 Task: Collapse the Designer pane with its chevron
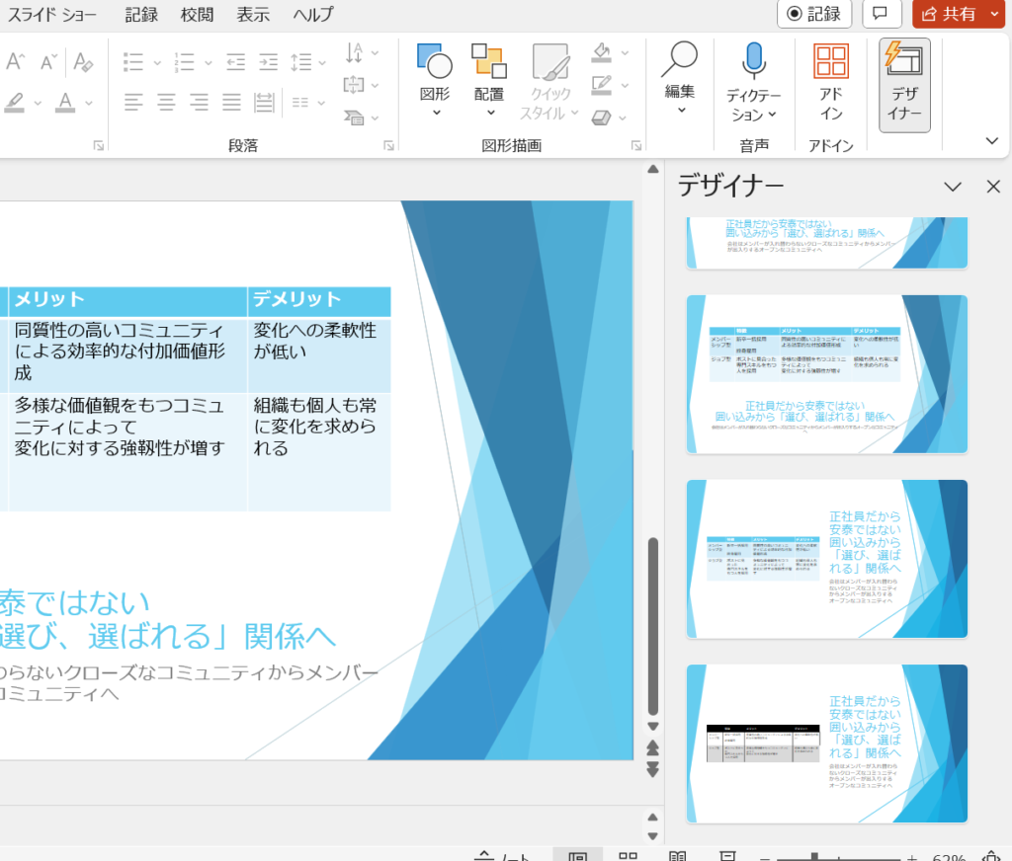point(952,187)
